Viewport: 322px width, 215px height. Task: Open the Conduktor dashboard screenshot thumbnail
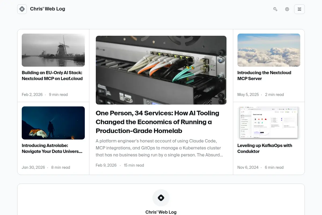tap(269, 123)
